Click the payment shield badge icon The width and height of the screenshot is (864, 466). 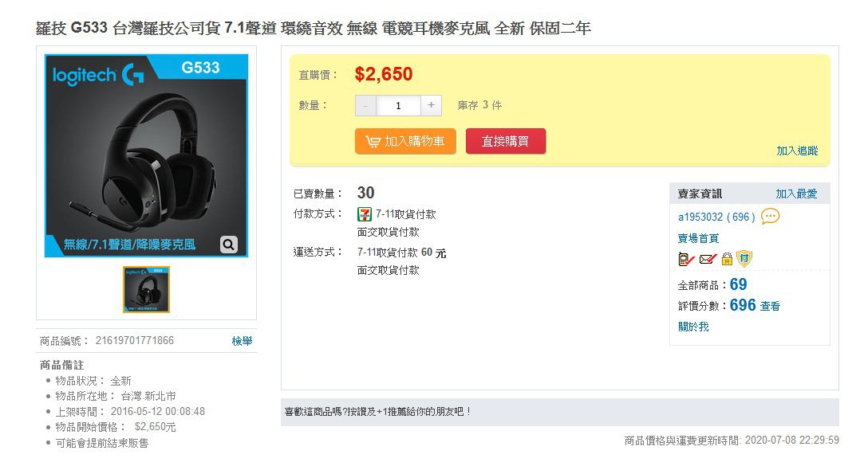[744, 258]
